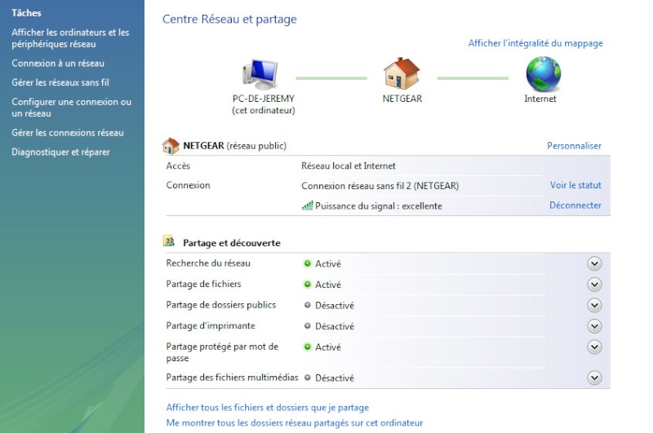Click the Voir le statut link
Image resolution: width=653 pixels, height=433 pixels.
point(575,185)
